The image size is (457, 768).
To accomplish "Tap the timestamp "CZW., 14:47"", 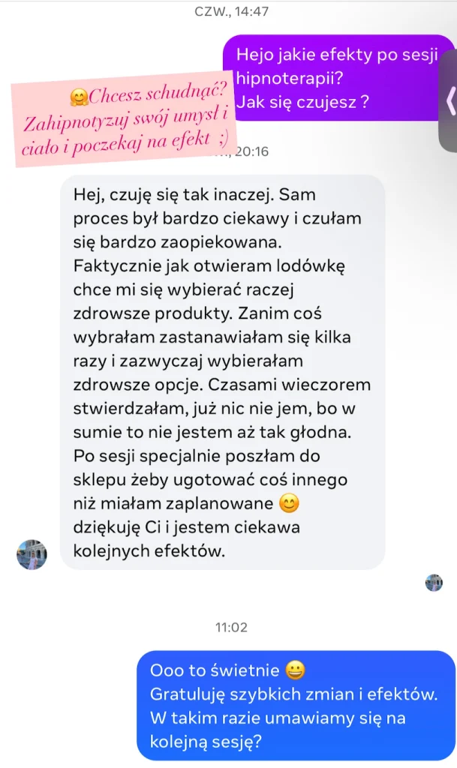I will [231, 11].
